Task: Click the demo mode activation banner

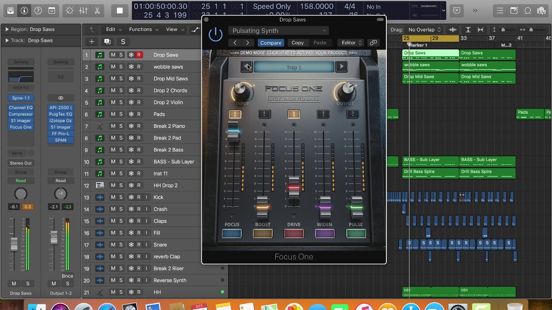Action: [294, 53]
